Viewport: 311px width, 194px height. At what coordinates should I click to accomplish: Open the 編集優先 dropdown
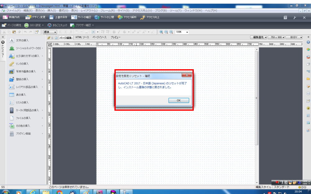click(258, 37)
